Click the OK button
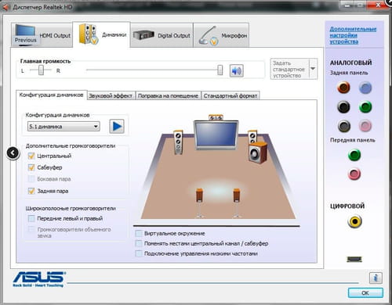Viewport: 392px width, 305px height. tap(365, 293)
